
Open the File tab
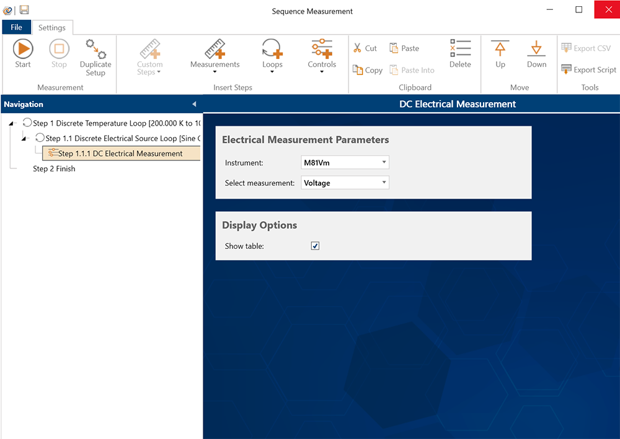(16, 27)
